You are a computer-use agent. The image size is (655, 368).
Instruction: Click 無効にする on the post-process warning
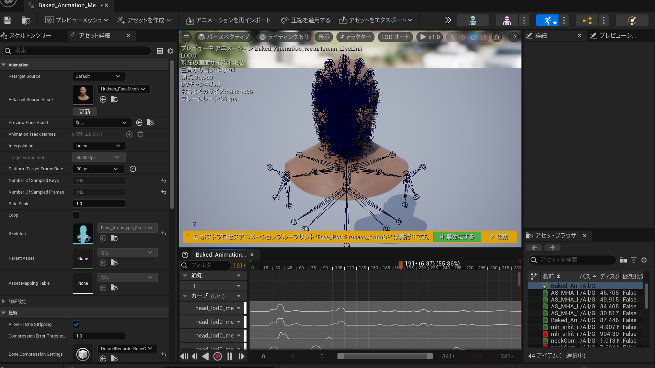[457, 237]
